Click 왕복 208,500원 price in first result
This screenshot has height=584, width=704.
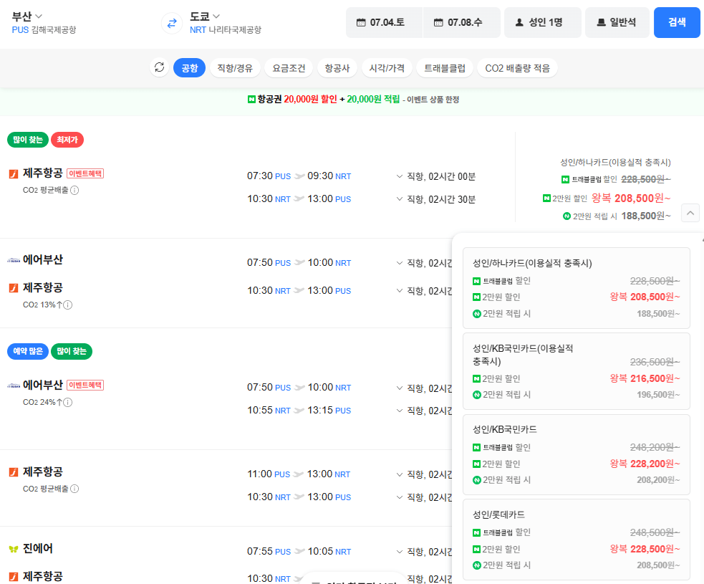631,198
